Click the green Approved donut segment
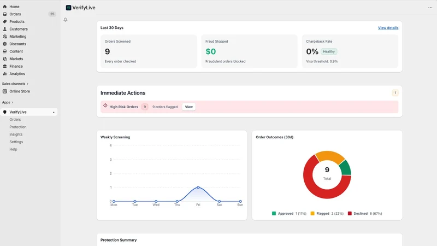The width and height of the screenshot is (437, 246). [345, 168]
